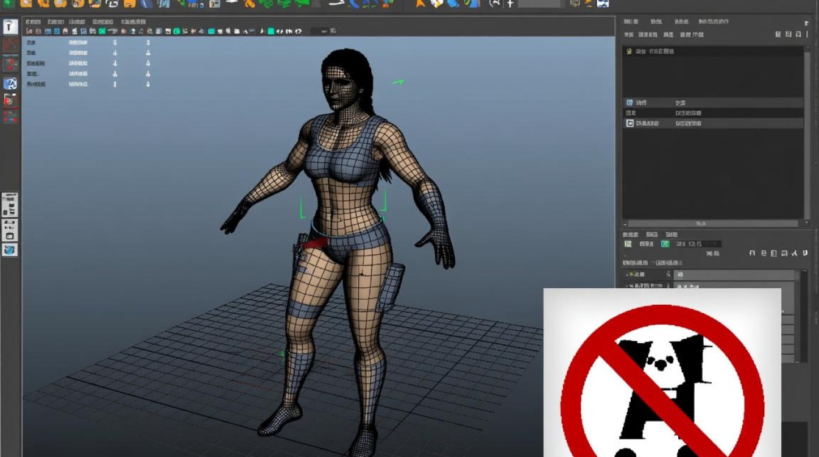
Task: Click the blue square icon with white glyph in left toolbox
Action: coord(10,83)
